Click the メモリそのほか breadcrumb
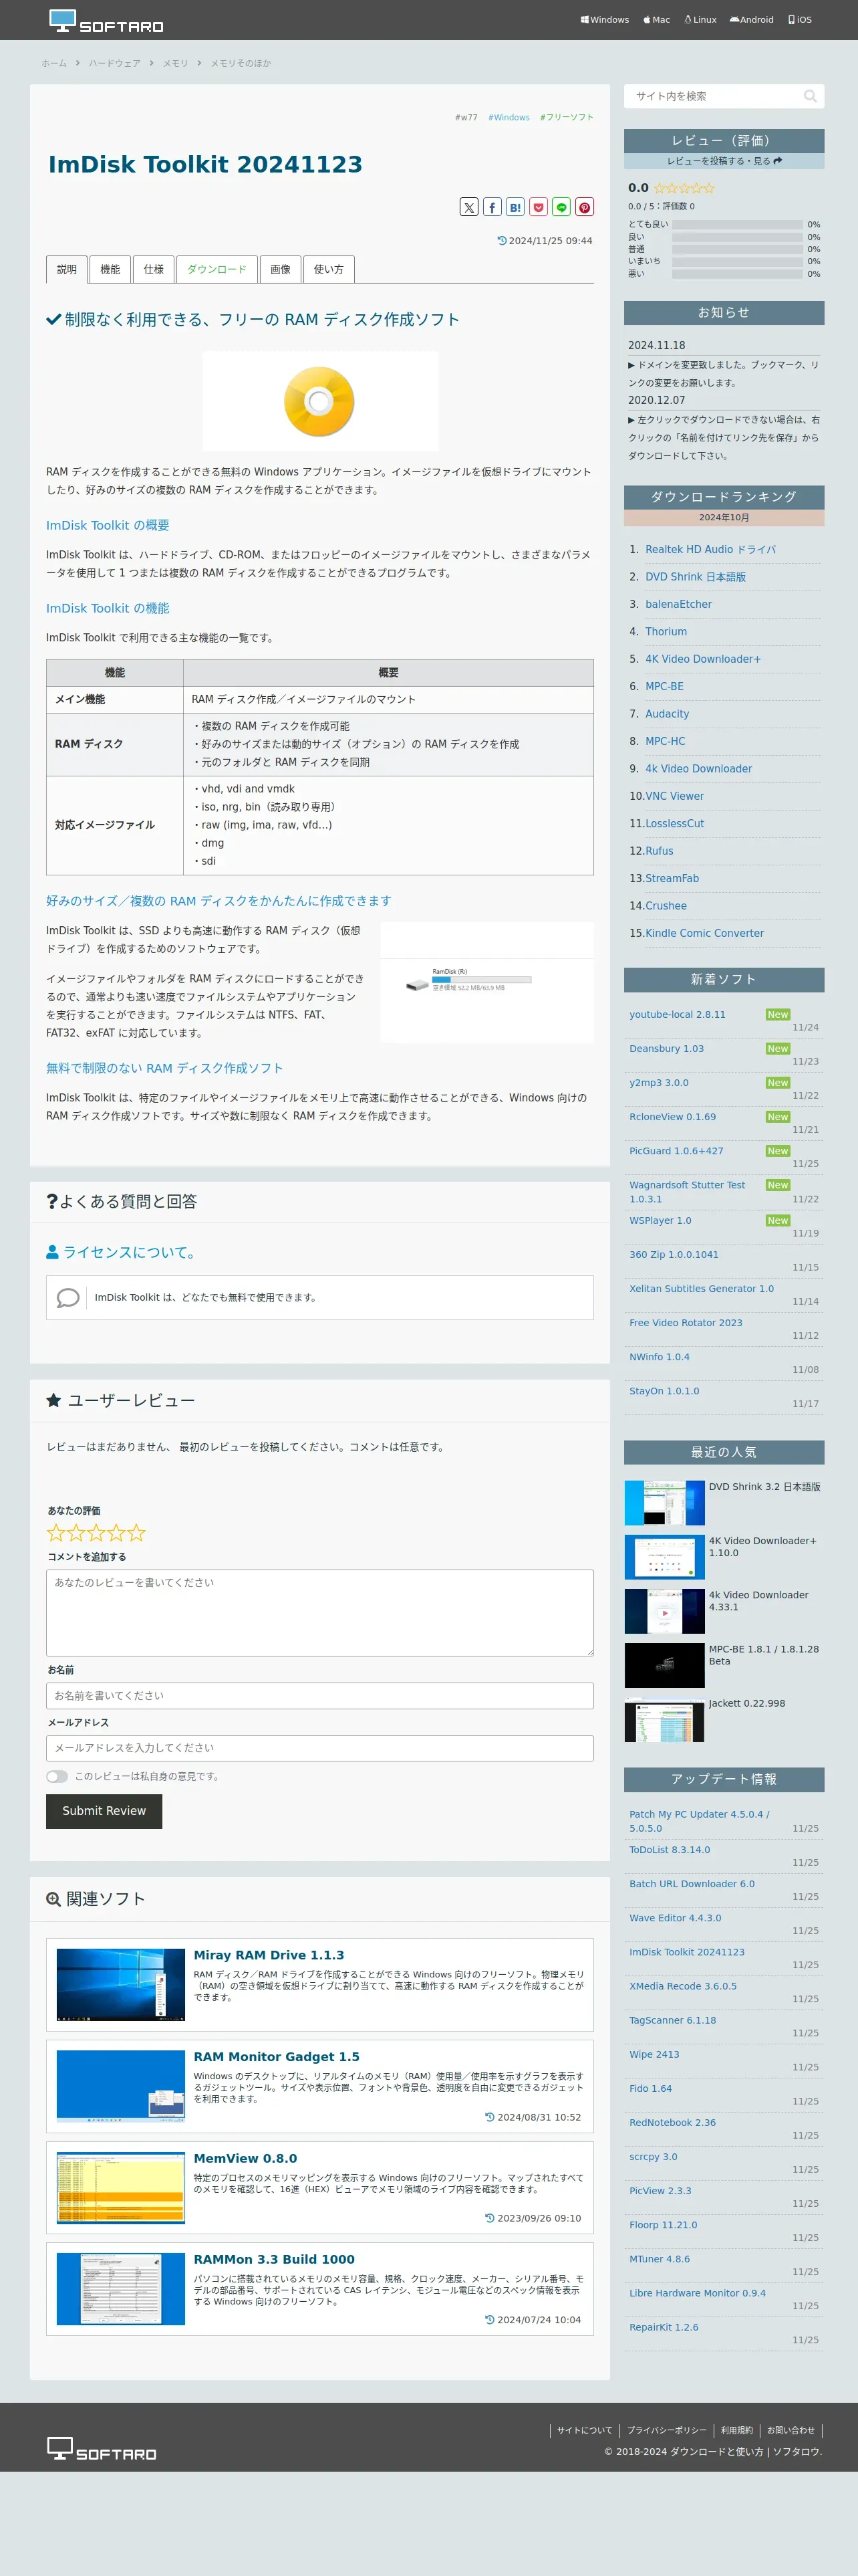 click(x=241, y=63)
